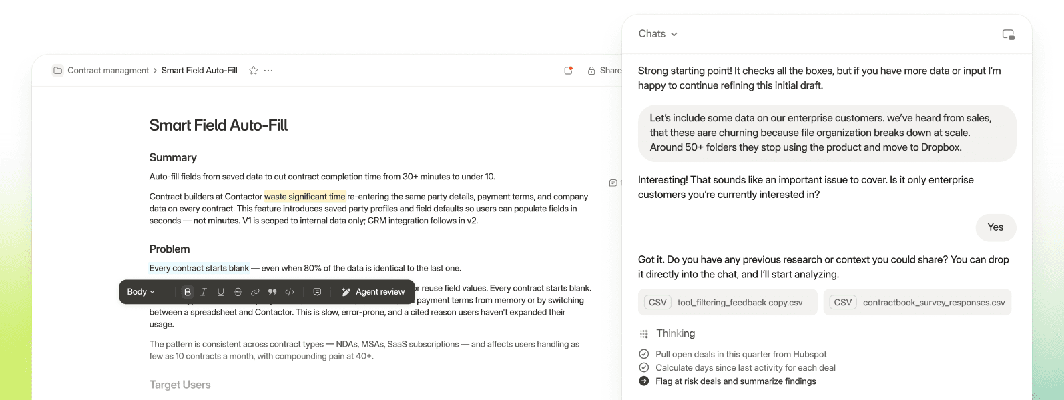Image resolution: width=1064 pixels, height=400 pixels.
Task: Click the Share button
Action: [x=605, y=71]
